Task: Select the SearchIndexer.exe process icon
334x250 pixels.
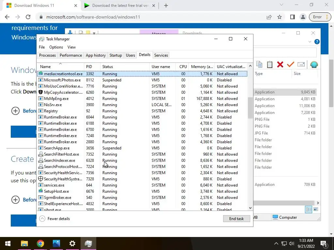Action: (x=41, y=160)
